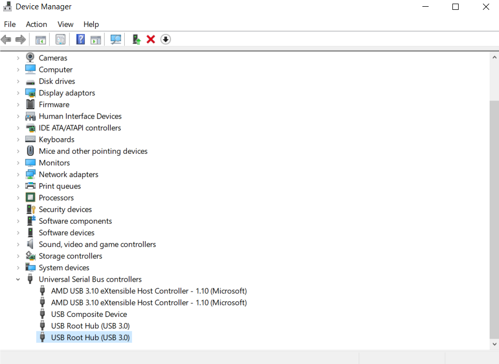Expand the Network adapters node
The height and width of the screenshot is (364, 499).
click(18, 174)
